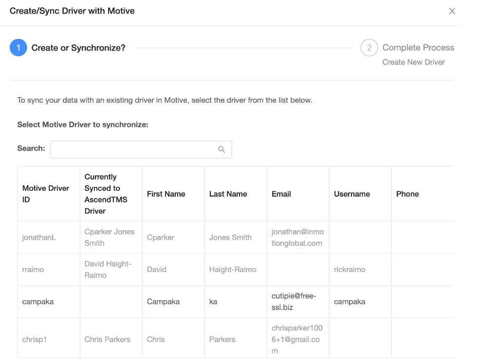The width and height of the screenshot is (480, 364).
Task: Click the search magnifier icon
Action: tap(222, 149)
